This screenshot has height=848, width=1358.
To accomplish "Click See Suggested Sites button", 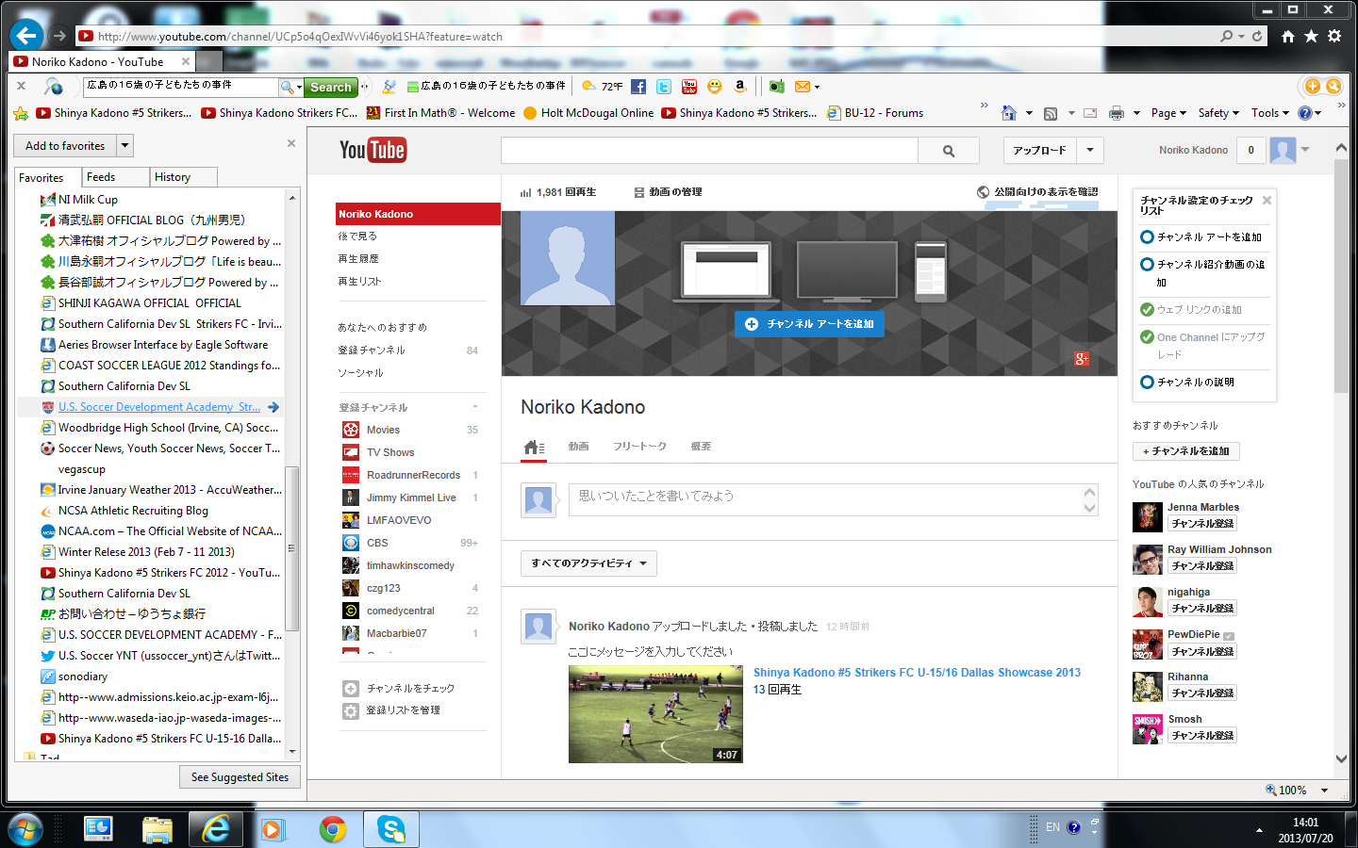I will coord(240,777).
